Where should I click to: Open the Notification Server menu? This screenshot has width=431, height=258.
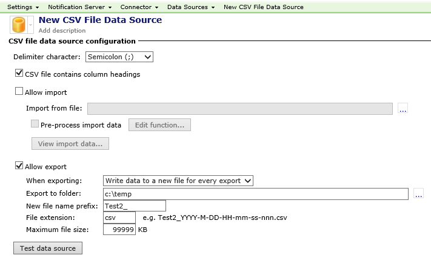[x=79, y=7]
